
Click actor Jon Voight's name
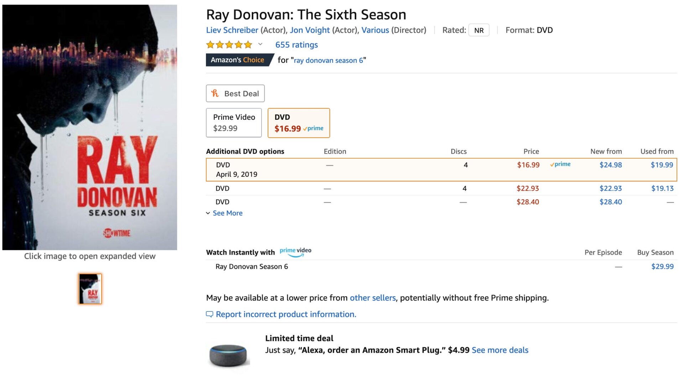point(309,30)
